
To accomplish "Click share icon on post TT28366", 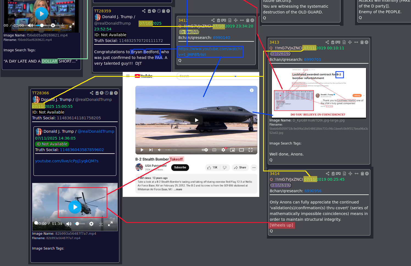I will (x=92, y=93).
